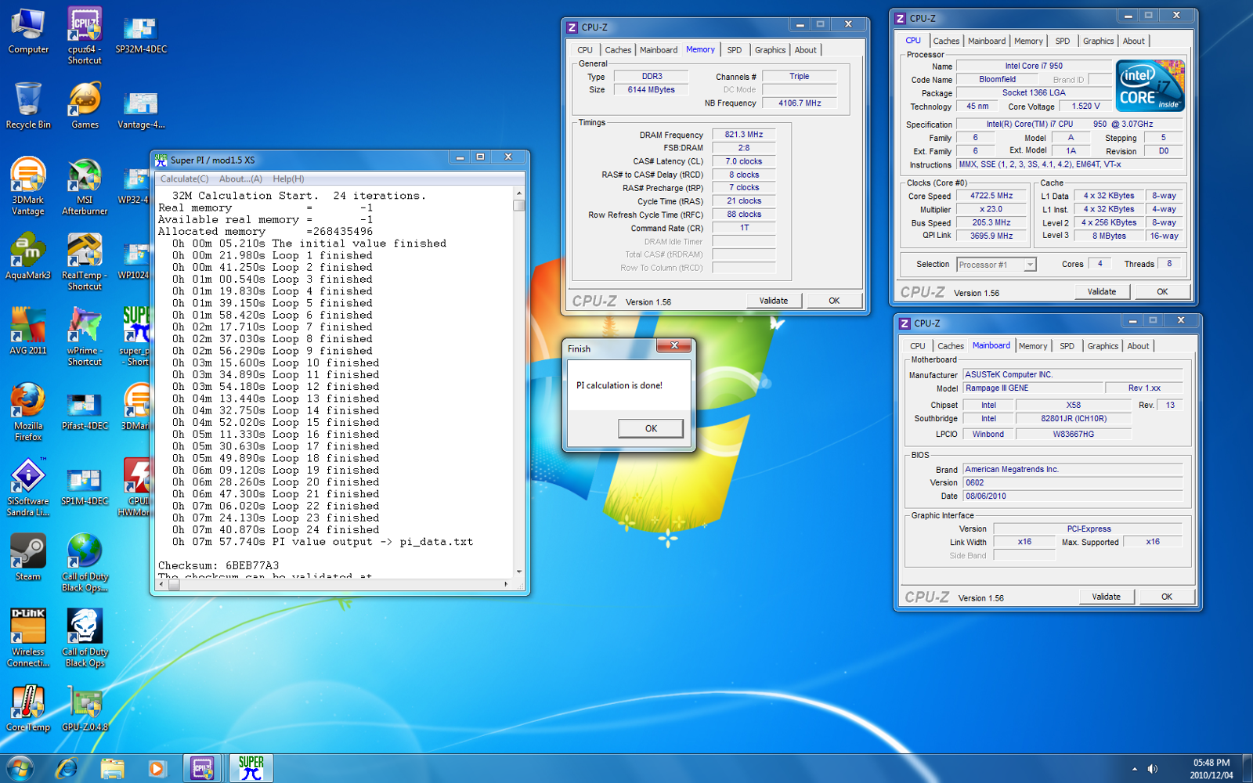1253x783 pixels.
Task: Open Call of Duty Black Ops skull icon
Action: [x=85, y=637]
